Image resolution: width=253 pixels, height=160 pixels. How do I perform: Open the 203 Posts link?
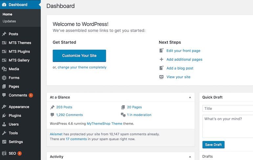[x=64, y=107]
